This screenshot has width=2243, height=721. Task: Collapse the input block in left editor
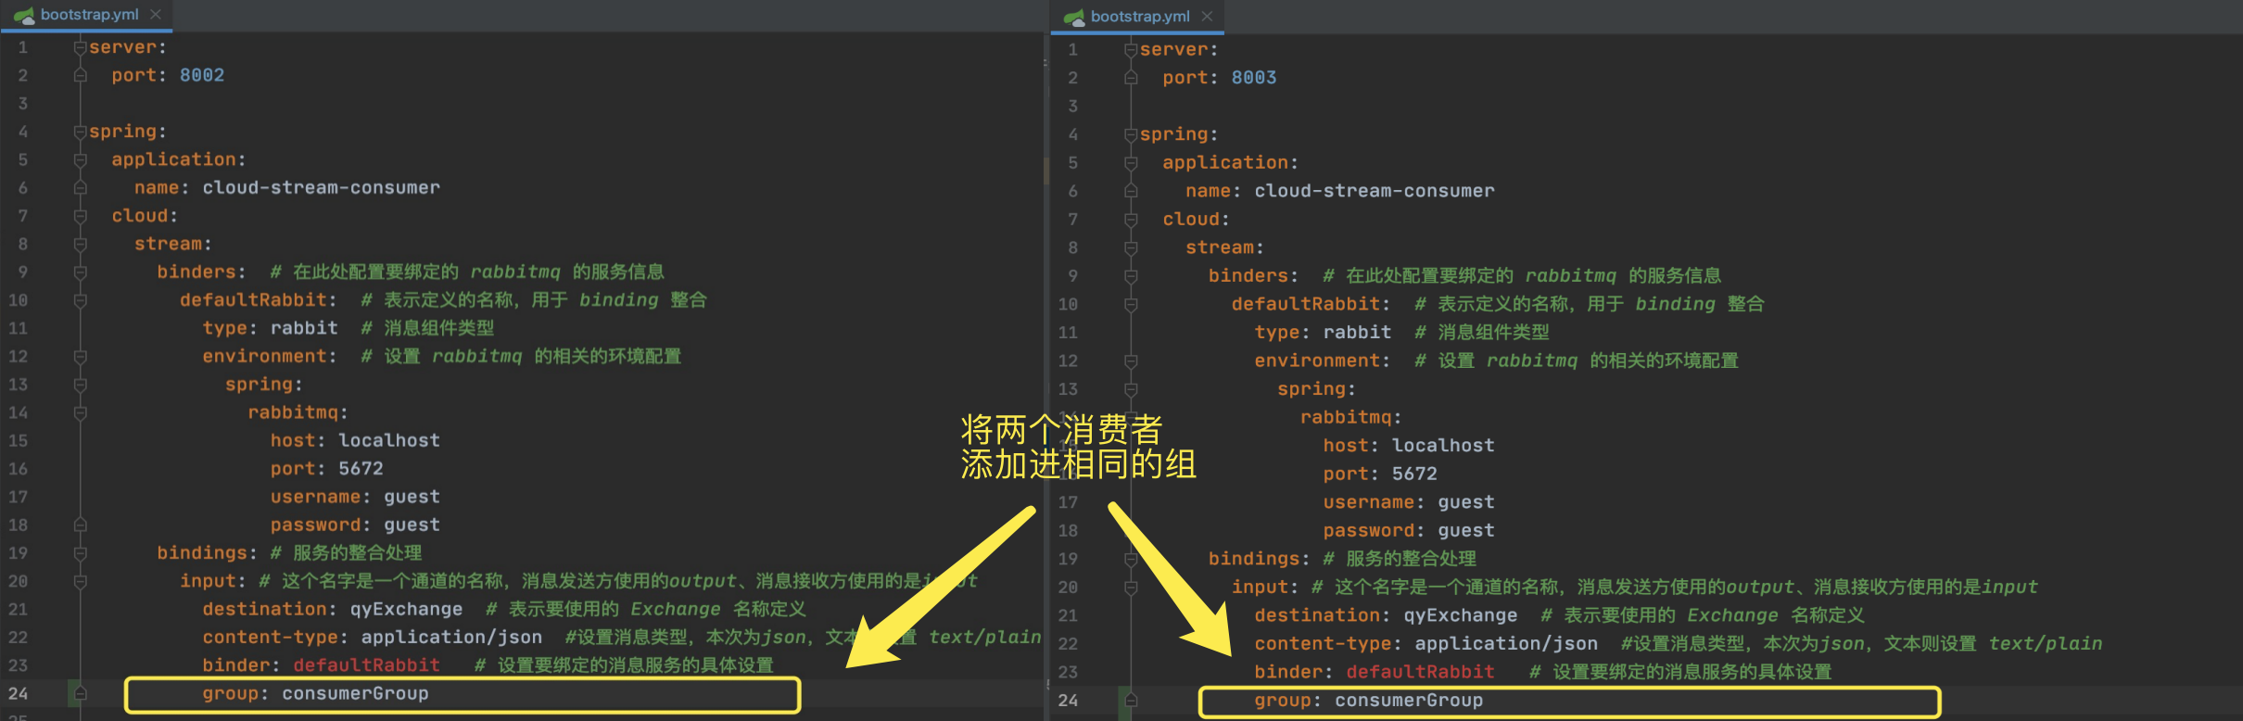click(81, 581)
